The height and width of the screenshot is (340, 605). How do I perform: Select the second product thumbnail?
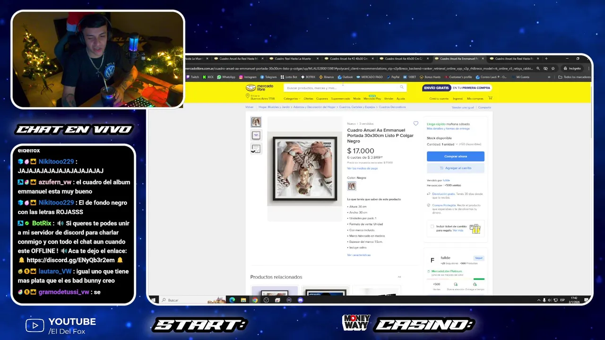coord(256,136)
